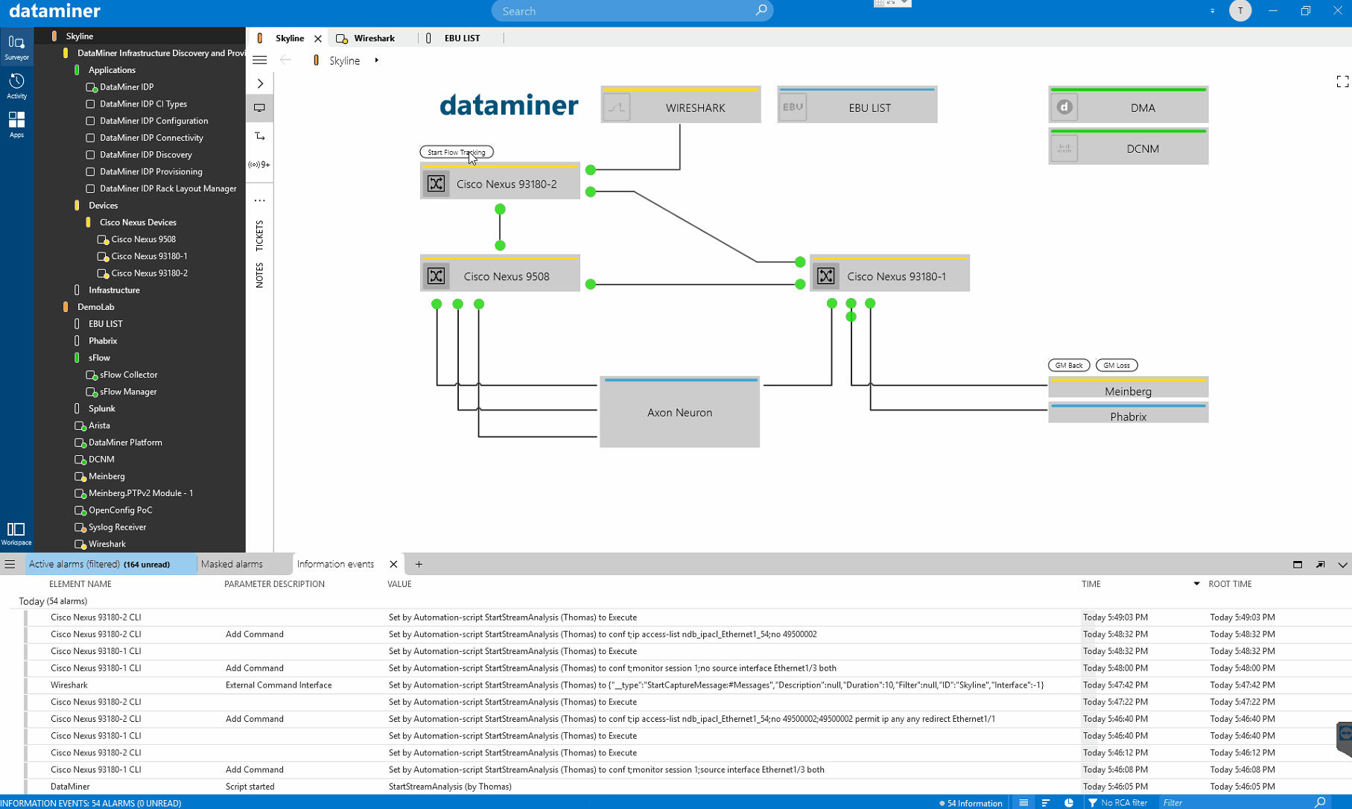The width and height of the screenshot is (1352, 809).
Task: Open the more options ellipsis in side strip
Action: point(260,200)
